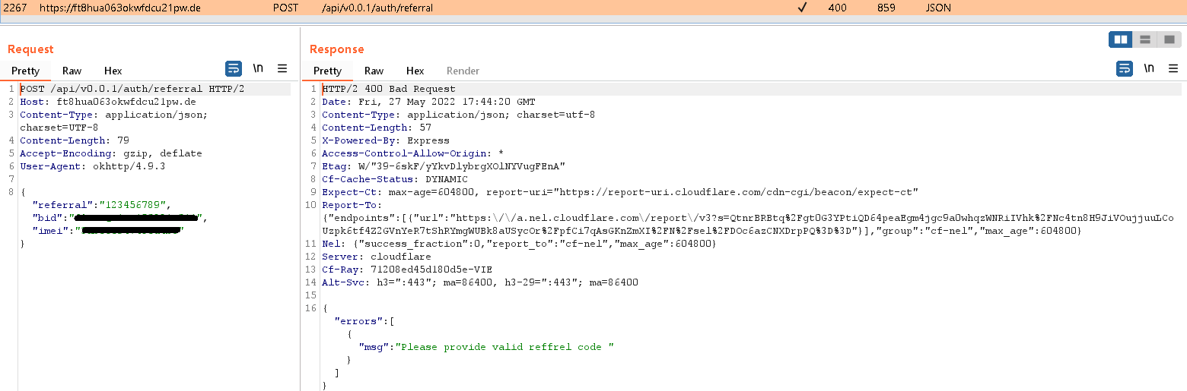The width and height of the screenshot is (1187, 391).
Task: Open the Raw tab in Response panel
Action: point(374,71)
